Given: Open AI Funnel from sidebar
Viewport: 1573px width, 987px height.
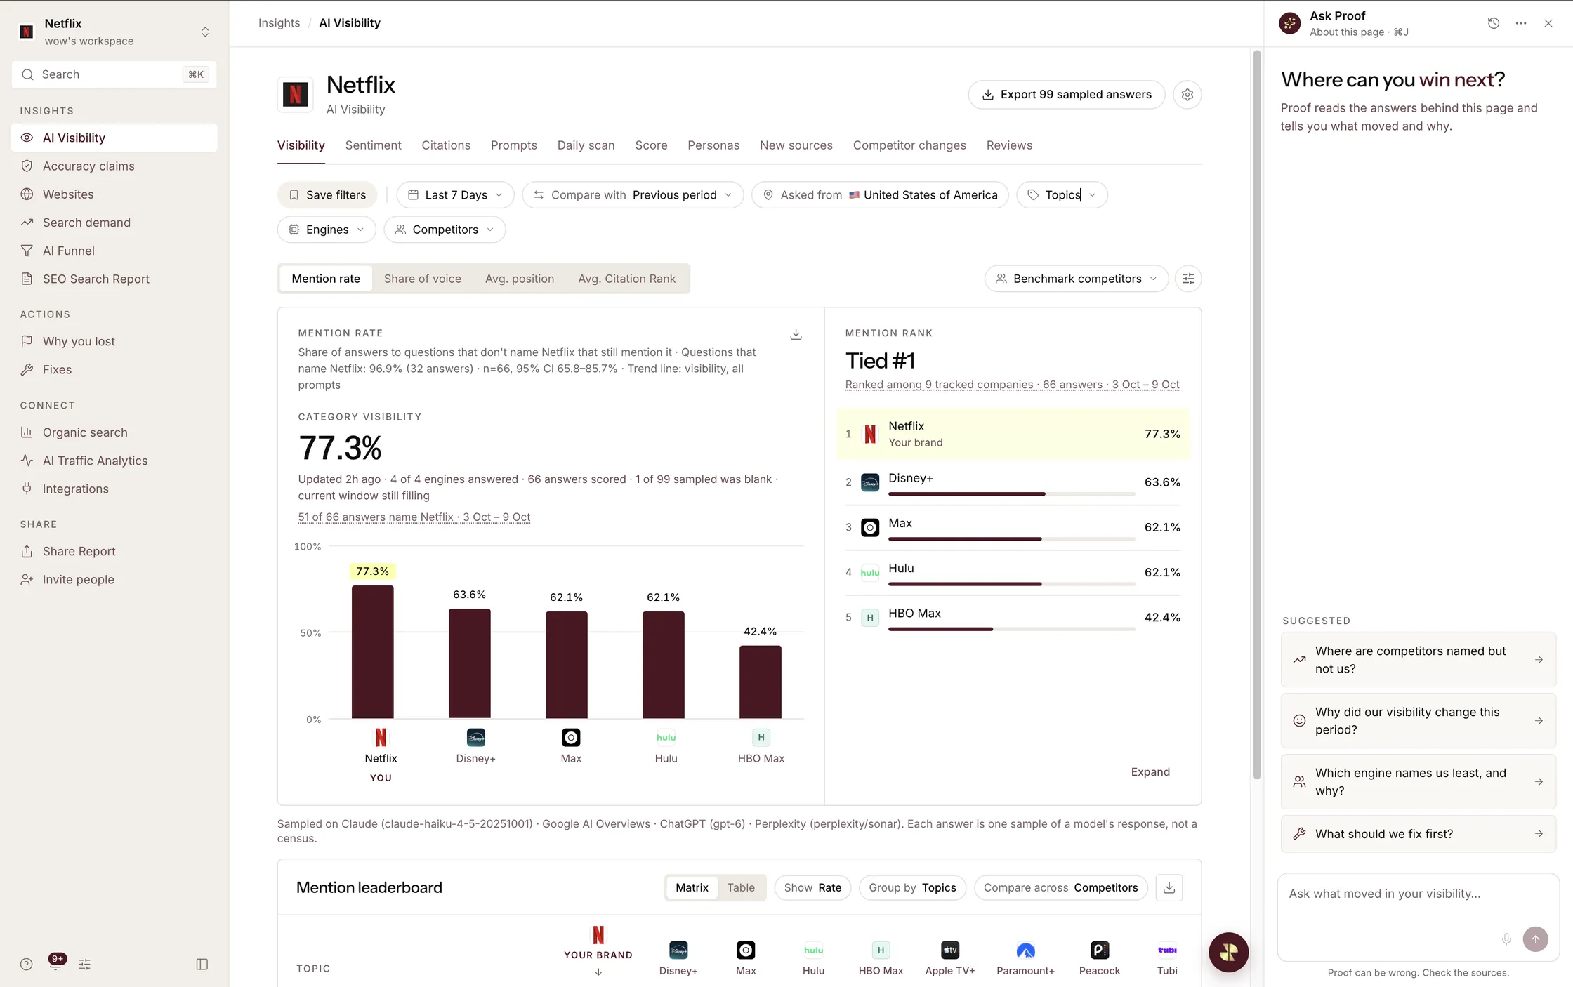Looking at the screenshot, I should (114, 251).
